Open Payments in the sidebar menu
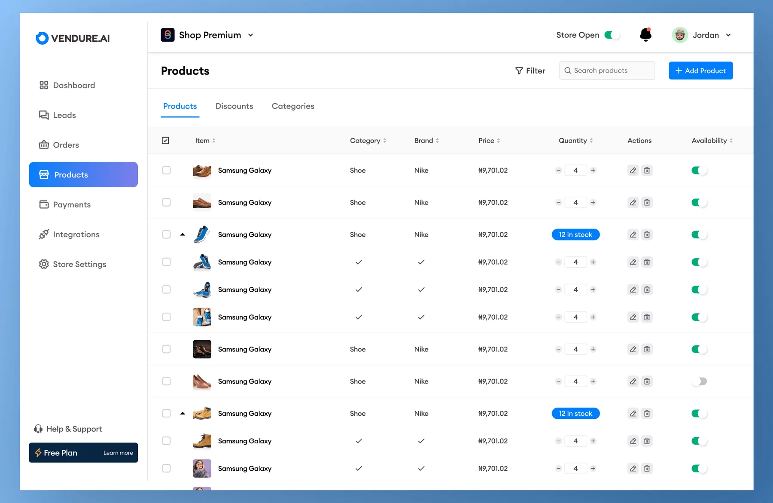This screenshot has height=503, width=773. (x=83, y=204)
